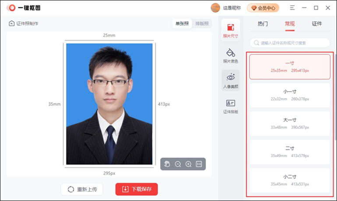Click the size search input field
This screenshot has height=201, width=337.
pos(290,43)
